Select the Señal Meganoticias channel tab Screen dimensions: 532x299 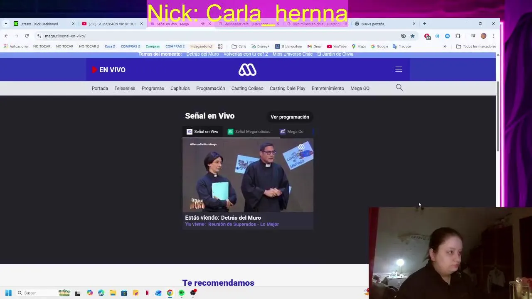click(x=249, y=132)
